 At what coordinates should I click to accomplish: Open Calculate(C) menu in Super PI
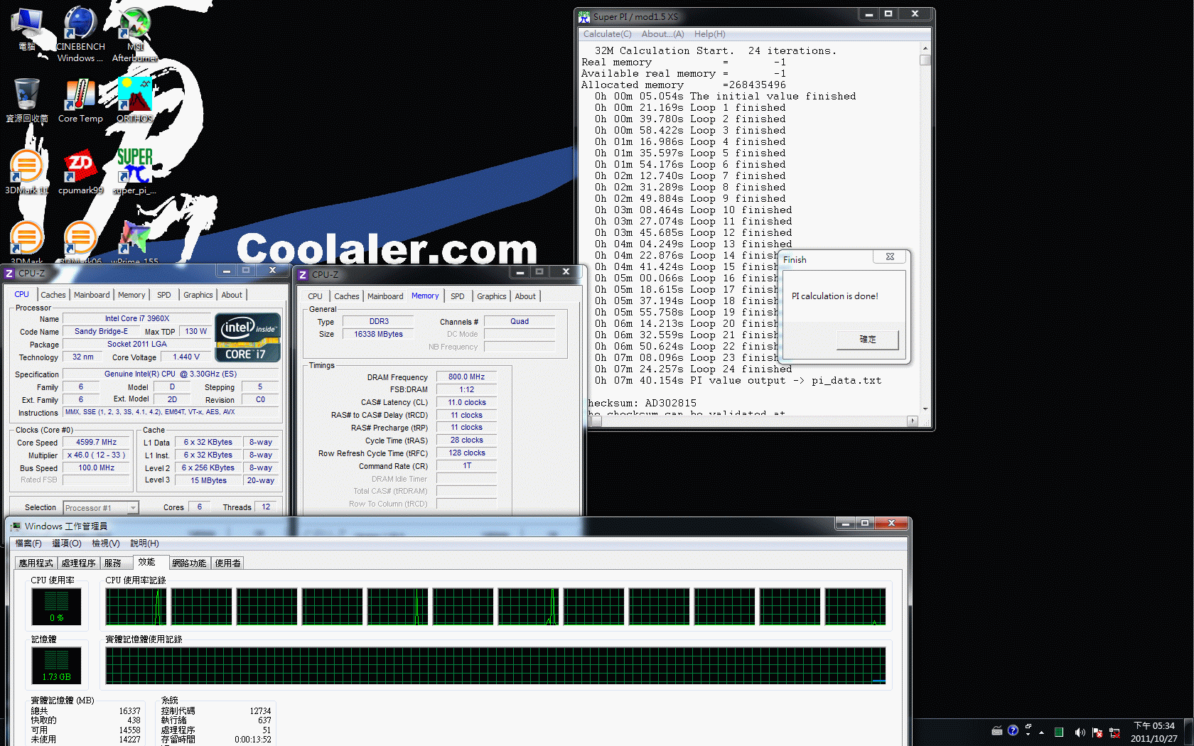pos(607,34)
